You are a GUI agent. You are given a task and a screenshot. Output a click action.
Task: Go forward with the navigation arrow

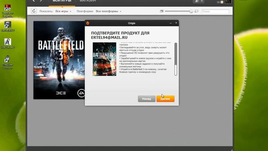[x=41, y=1]
